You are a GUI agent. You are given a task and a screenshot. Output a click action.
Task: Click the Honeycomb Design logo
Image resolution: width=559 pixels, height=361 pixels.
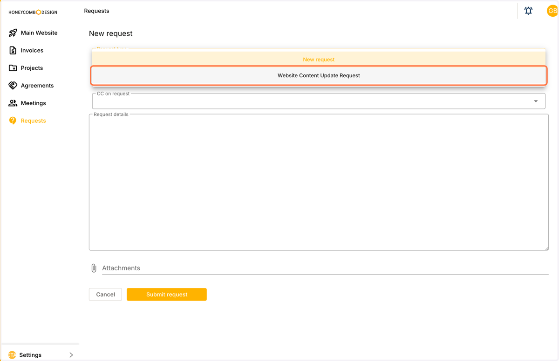[x=33, y=12]
